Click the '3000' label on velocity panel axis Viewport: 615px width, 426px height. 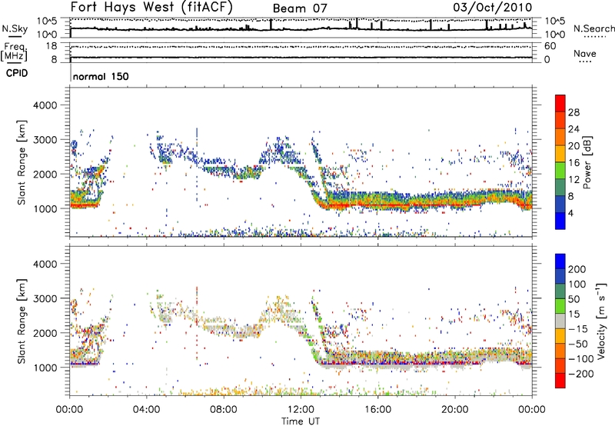tap(45, 298)
